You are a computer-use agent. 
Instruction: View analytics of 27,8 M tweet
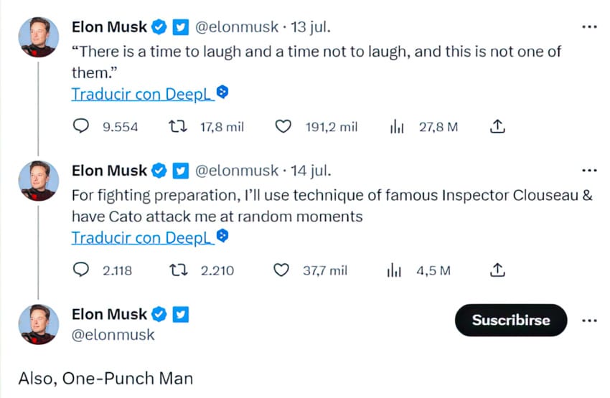[x=398, y=127]
